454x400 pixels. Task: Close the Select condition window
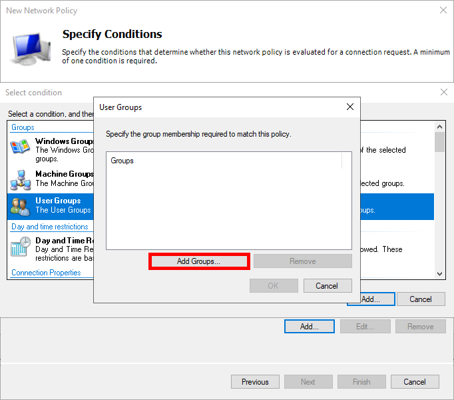click(x=444, y=92)
